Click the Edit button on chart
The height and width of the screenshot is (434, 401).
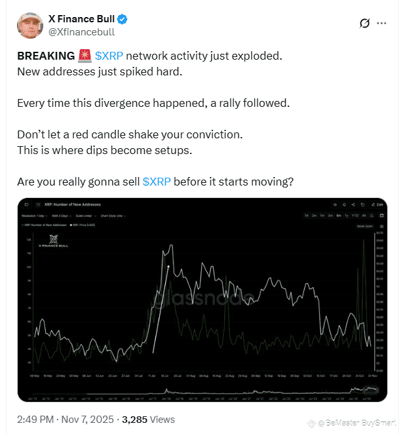[377, 205]
